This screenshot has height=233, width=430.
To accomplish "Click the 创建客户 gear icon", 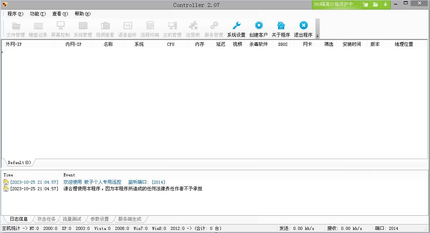I will pos(259,29).
